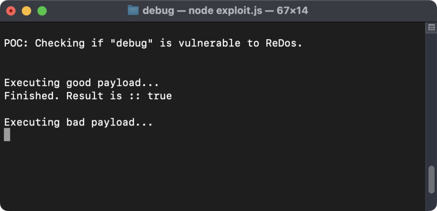The height and width of the screenshot is (211, 437).
Task: Minimize the terminal using yellow button
Action: click(x=26, y=11)
